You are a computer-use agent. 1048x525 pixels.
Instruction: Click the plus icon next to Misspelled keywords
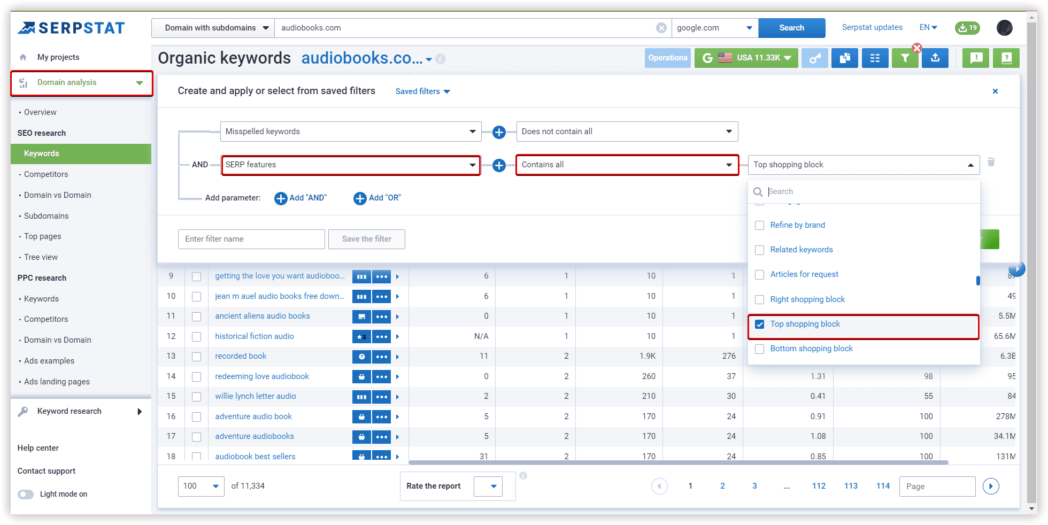(499, 132)
